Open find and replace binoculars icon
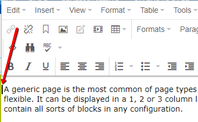Screen dimensions: 198x122 pyautogui.click(x=30, y=48)
